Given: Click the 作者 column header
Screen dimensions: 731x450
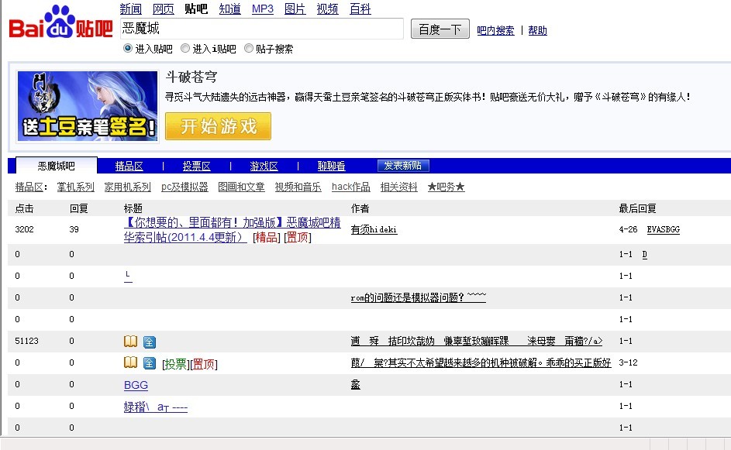Looking at the screenshot, I should click(360, 208).
